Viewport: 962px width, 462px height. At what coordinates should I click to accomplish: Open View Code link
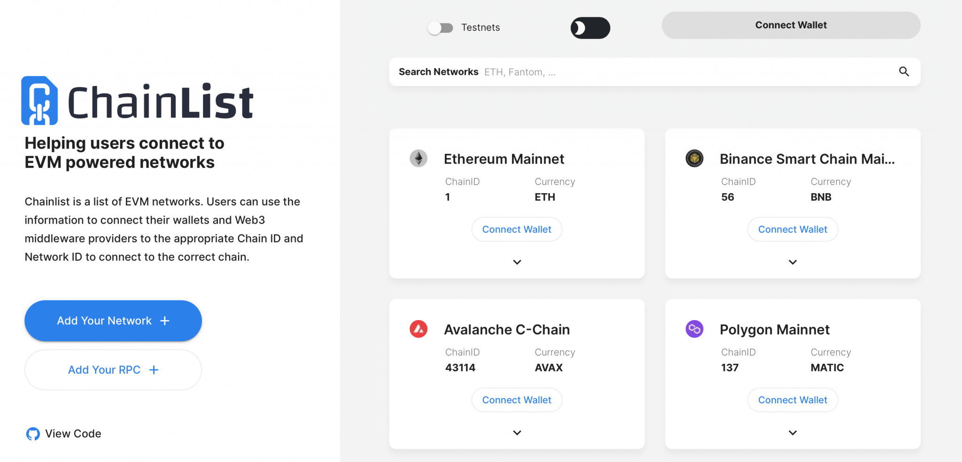73,434
